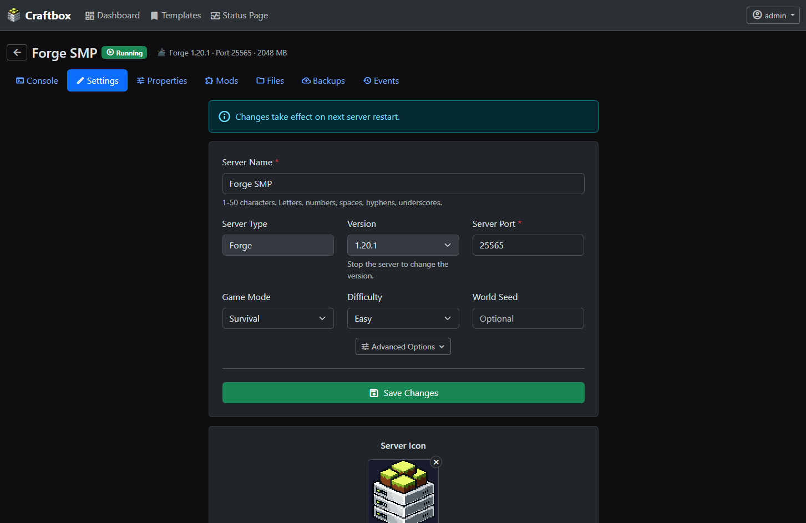Click the Forge SMP page title
This screenshot has height=523, width=806.
pos(64,53)
